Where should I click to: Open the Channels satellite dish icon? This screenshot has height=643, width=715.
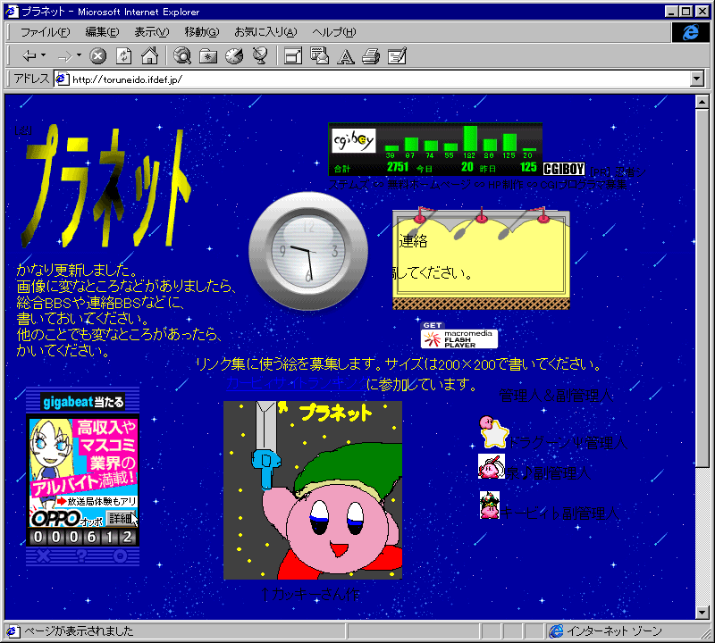tap(260, 56)
